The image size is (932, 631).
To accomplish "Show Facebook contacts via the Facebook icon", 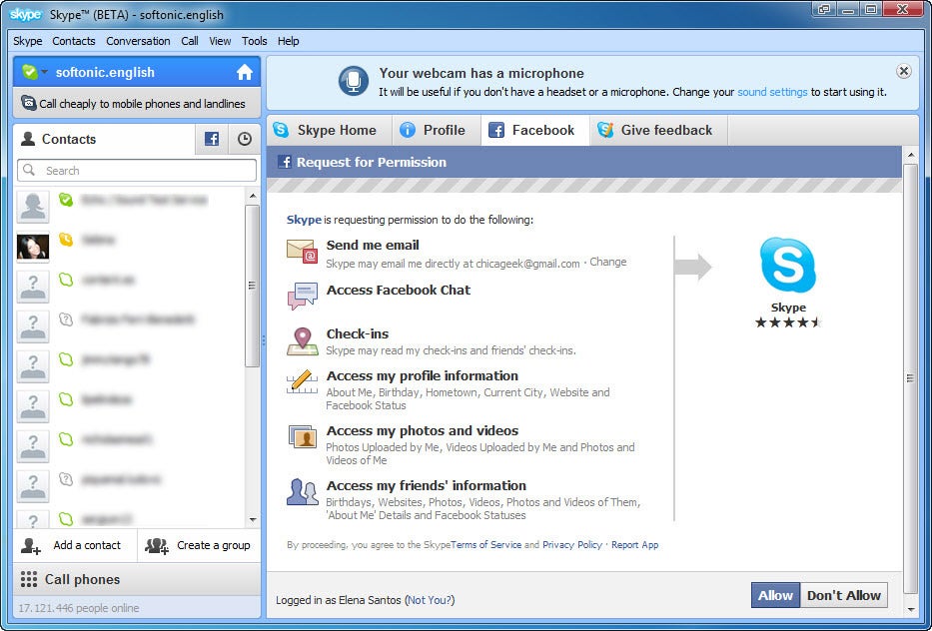I will tap(212, 139).
